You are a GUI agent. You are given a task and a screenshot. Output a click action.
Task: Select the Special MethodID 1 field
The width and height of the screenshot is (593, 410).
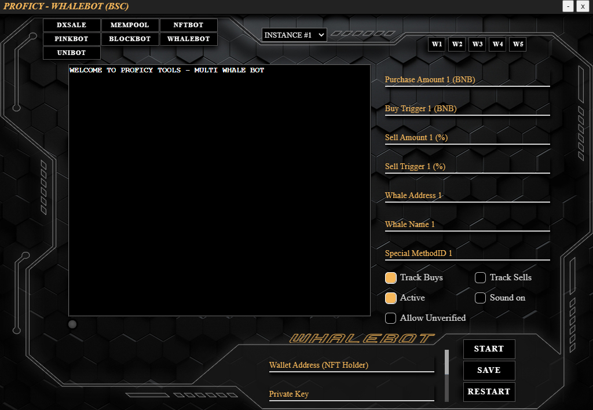coord(467,254)
